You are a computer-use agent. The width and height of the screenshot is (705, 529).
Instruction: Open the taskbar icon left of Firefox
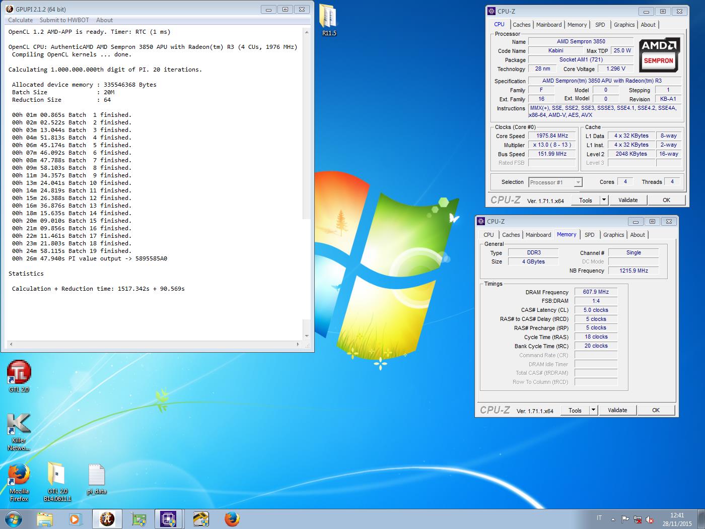201,519
